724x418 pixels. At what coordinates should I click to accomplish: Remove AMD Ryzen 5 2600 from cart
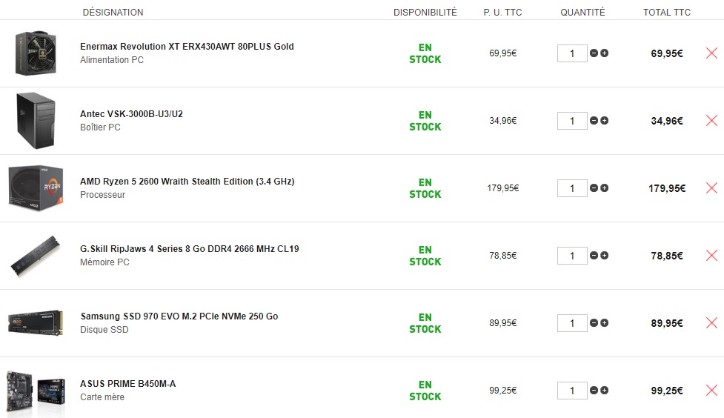[711, 188]
